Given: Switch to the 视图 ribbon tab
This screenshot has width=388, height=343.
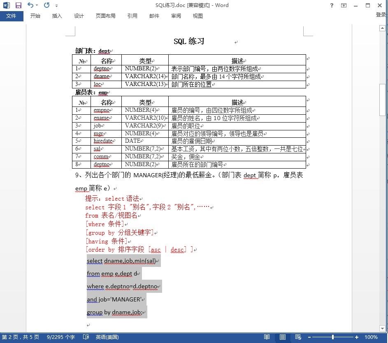Looking at the screenshot, I should tap(198, 16).
